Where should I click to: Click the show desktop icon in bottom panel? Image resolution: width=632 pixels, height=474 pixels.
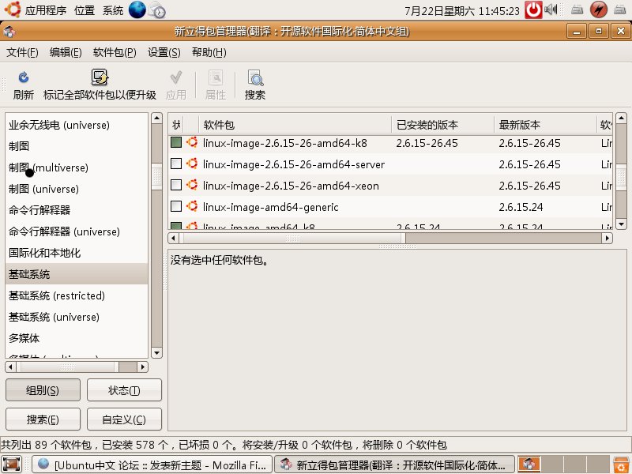[12, 465]
